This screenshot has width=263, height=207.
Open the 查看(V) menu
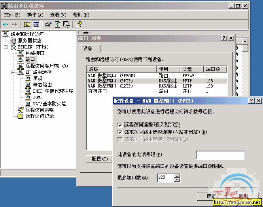[x=57, y=15]
